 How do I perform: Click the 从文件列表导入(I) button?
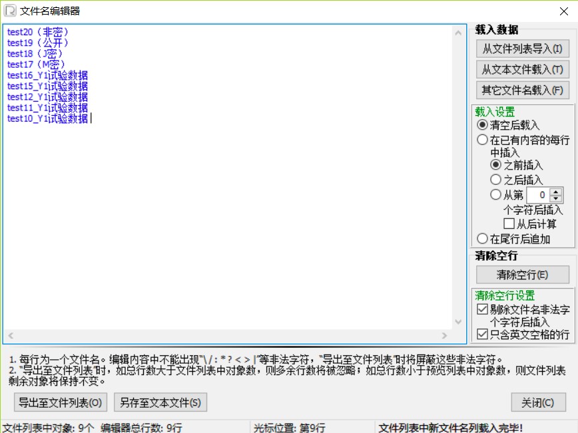point(522,49)
